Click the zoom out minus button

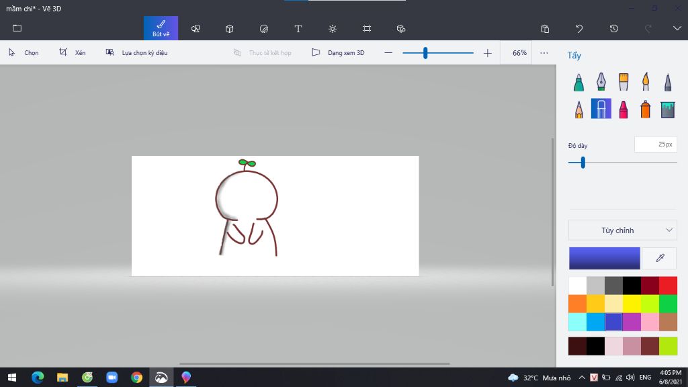(388, 53)
